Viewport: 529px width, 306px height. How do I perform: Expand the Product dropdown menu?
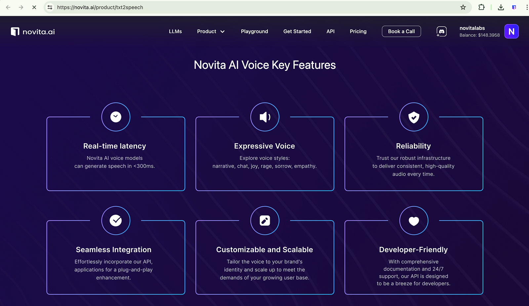click(x=211, y=31)
